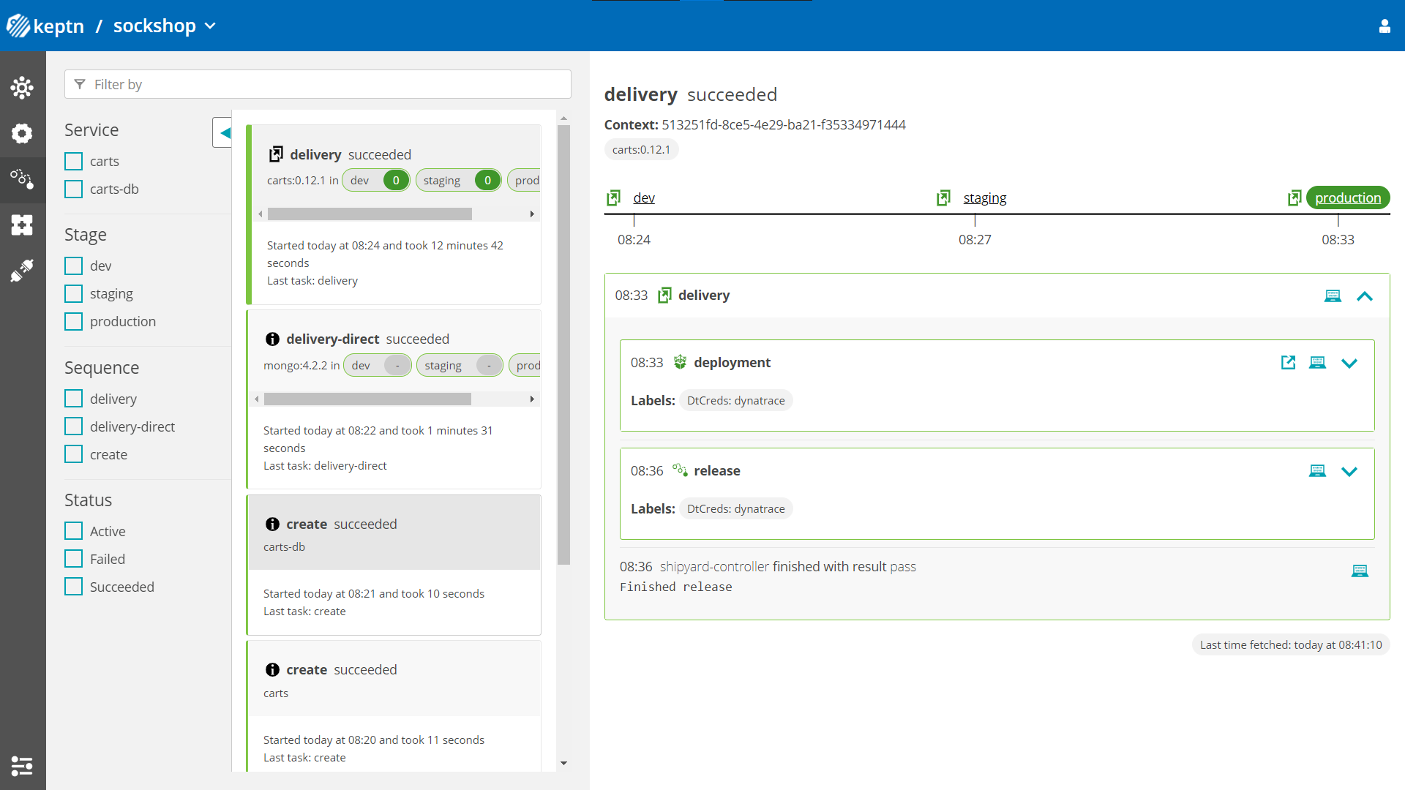1405x790 pixels.
Task: Open external link of deployment task
Action: coord(1288,363)
